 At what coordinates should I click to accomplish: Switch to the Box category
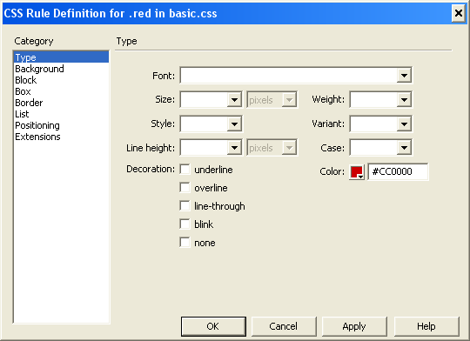[61, 91]
